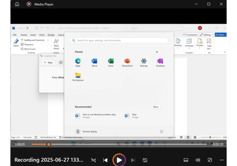Image resolution: width=237 pixels, height=166 pixels.
Task: Switch to the Home ribbon tab
Action: (x=24, y=35)
